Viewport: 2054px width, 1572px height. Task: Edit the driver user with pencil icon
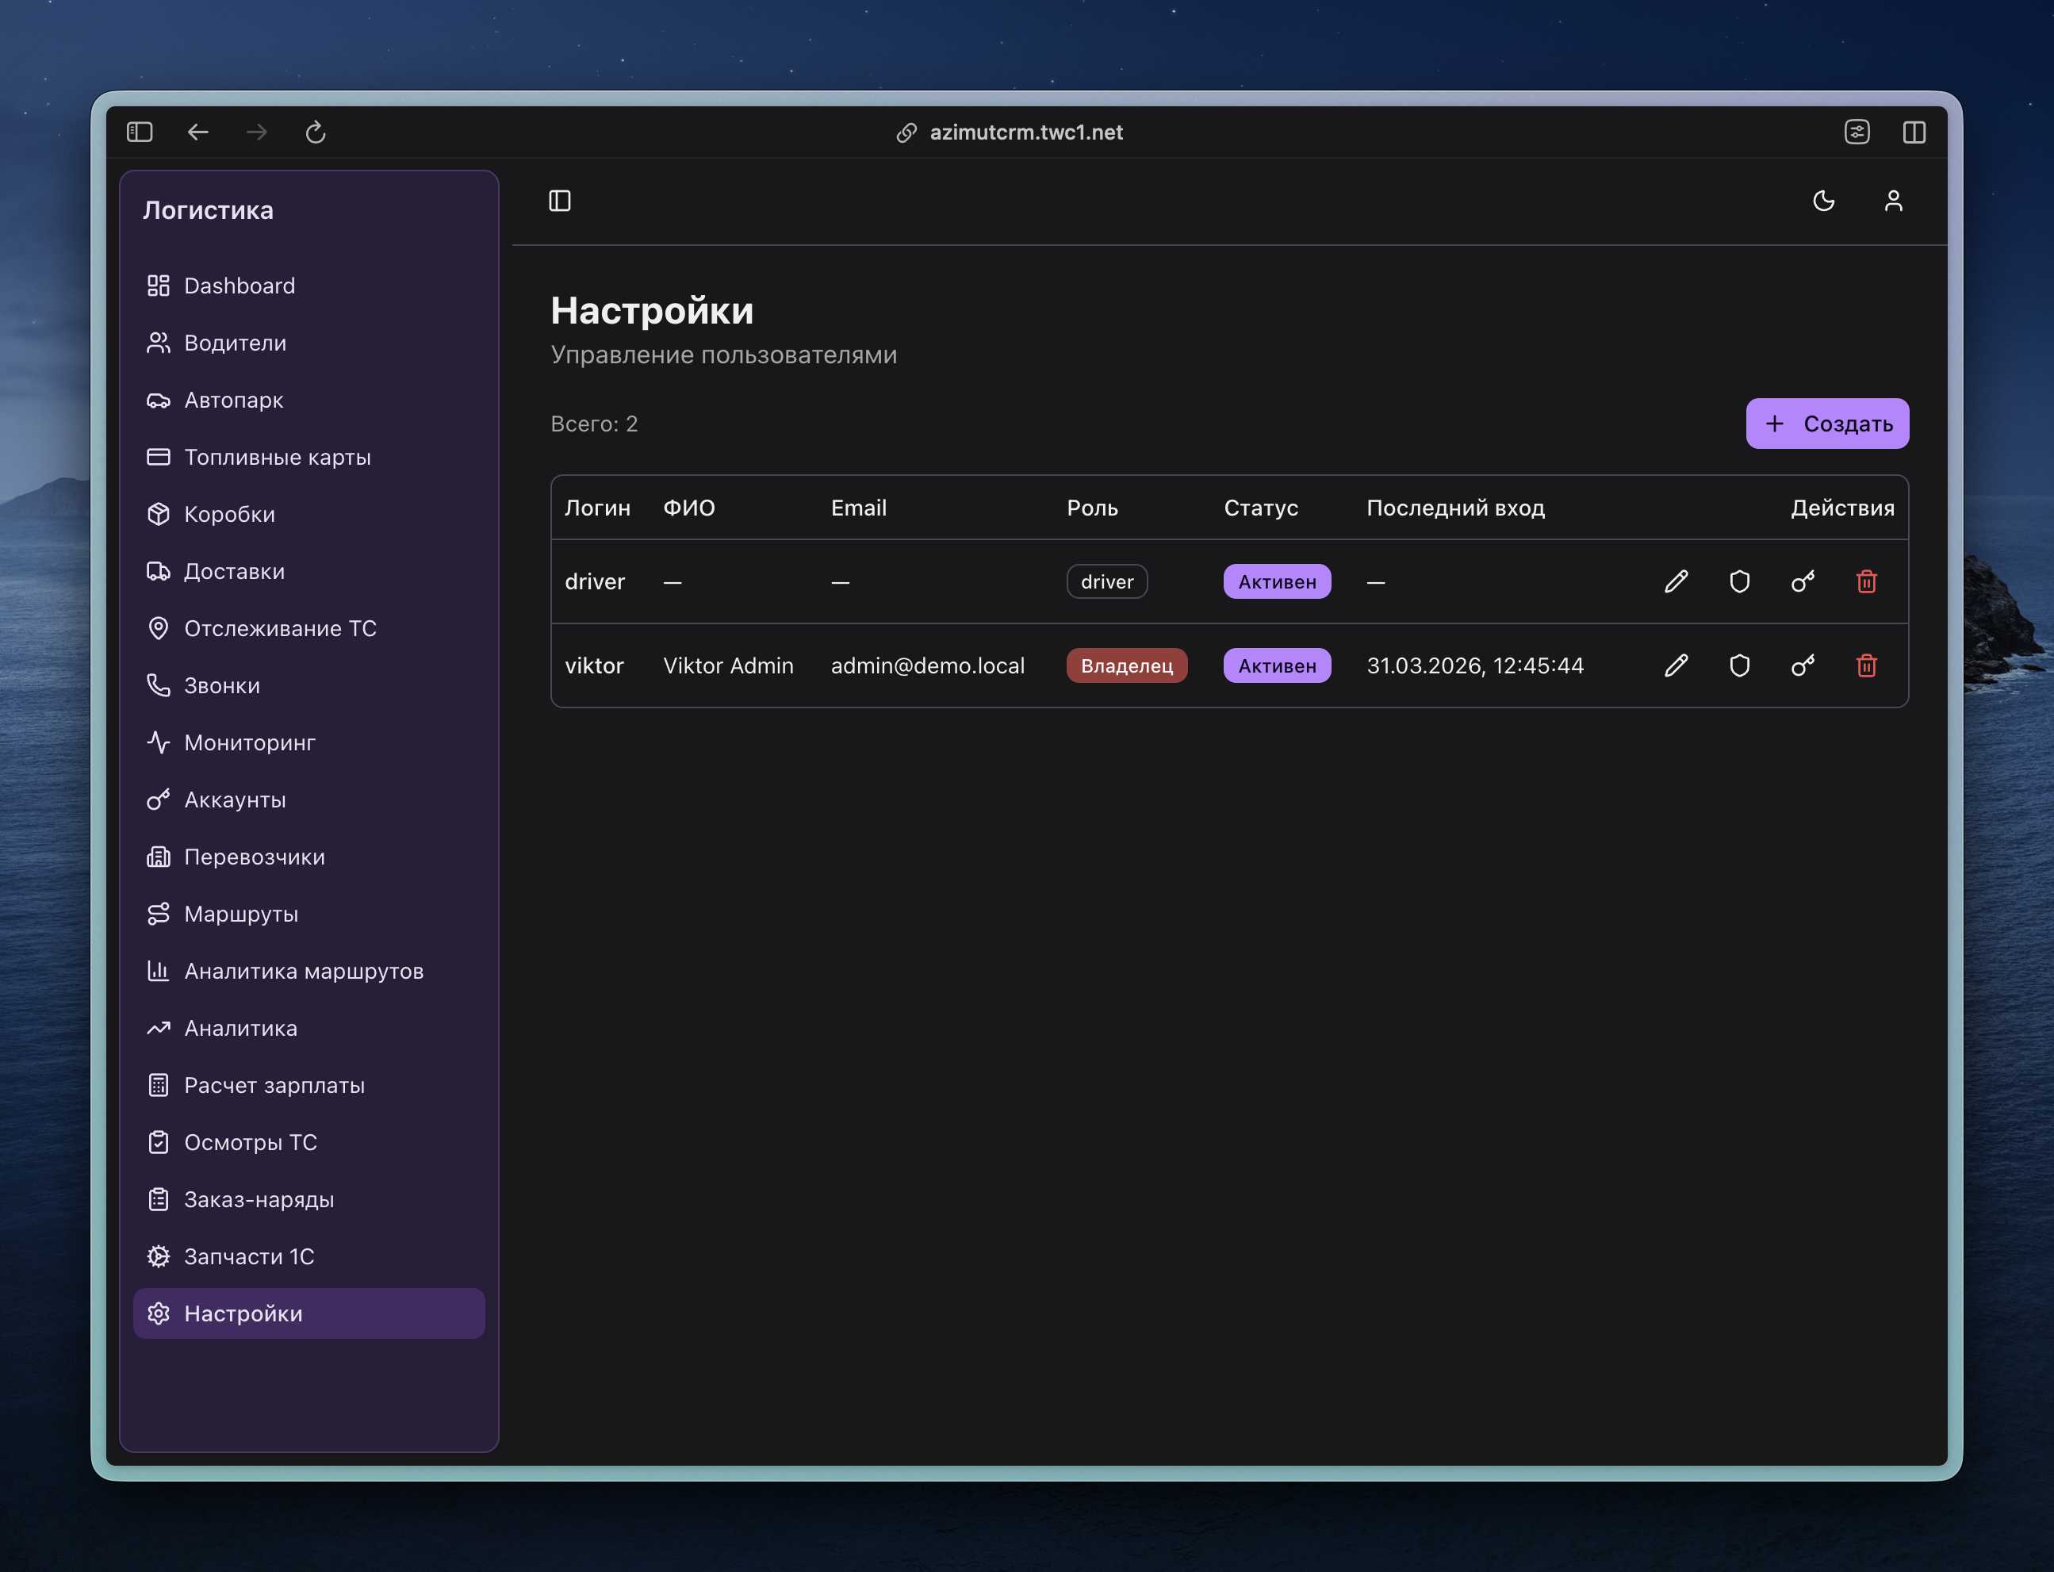point(1677,581)
